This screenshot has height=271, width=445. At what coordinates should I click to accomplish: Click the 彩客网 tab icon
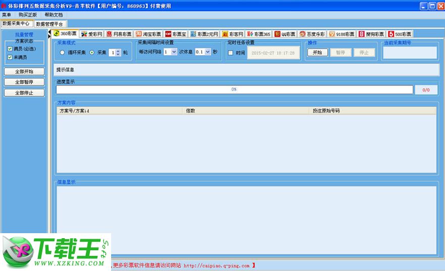pos(225,34)
